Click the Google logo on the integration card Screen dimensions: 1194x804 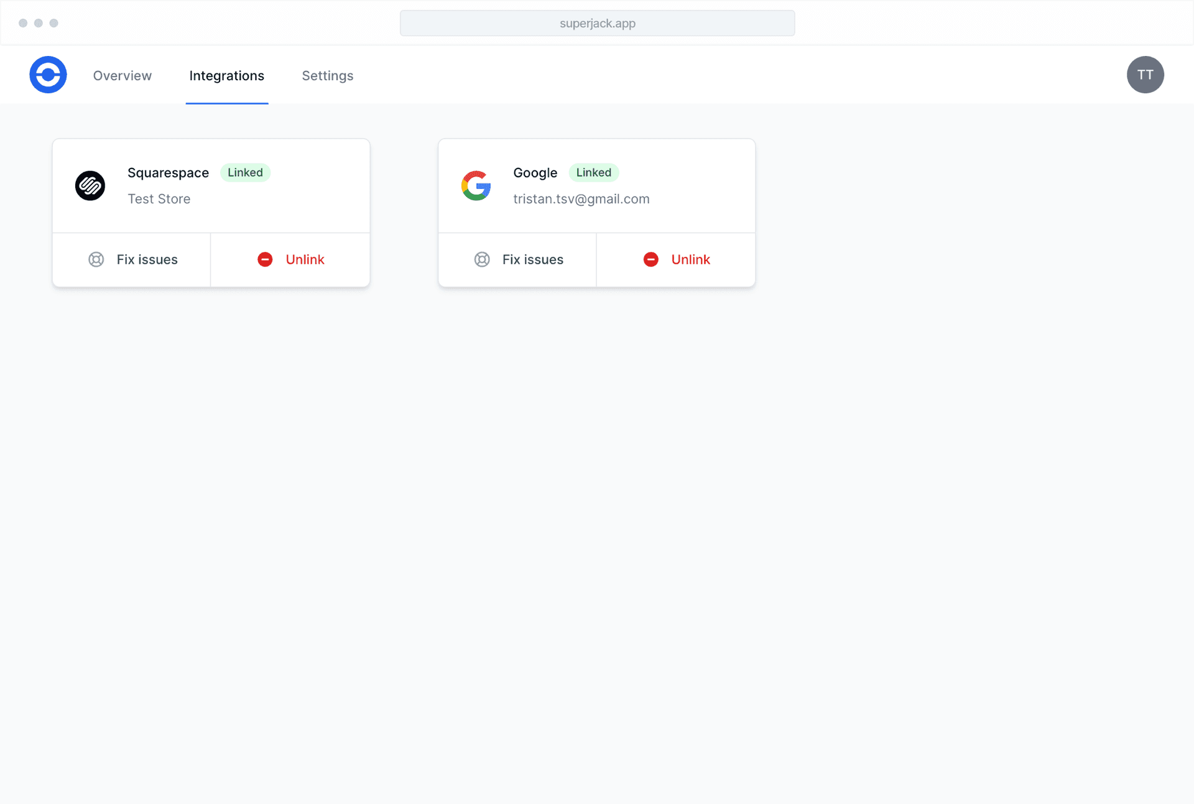point(476,185)
